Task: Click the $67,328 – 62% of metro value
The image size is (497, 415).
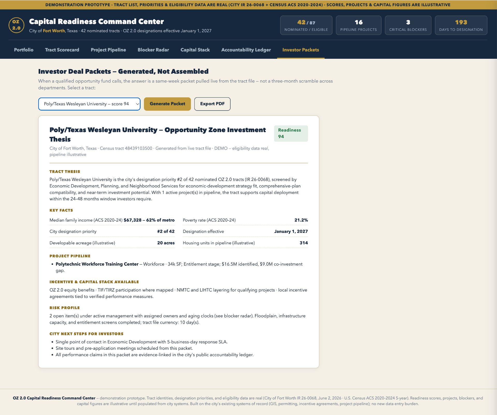Action: [149, 220]
